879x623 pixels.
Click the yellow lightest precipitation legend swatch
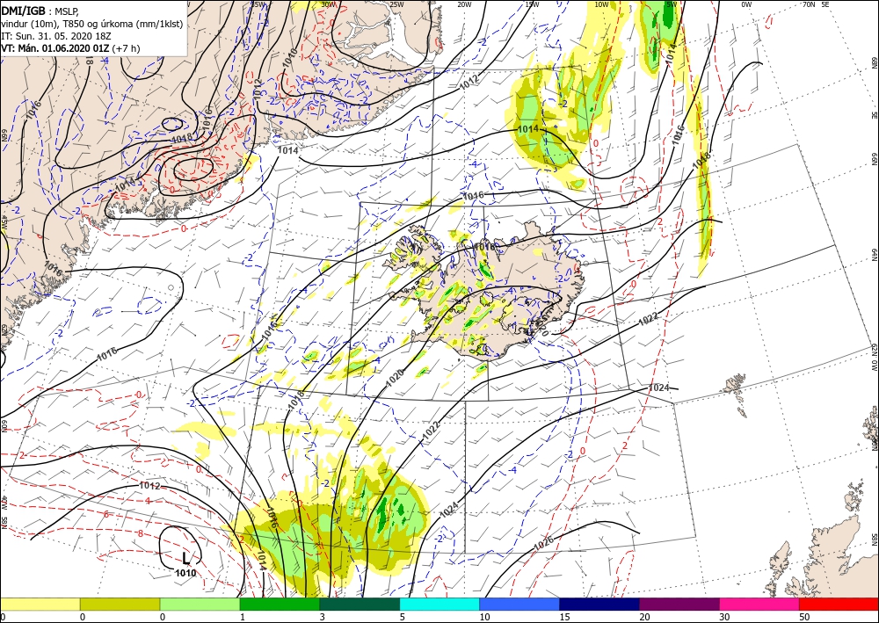click(40, 604)
